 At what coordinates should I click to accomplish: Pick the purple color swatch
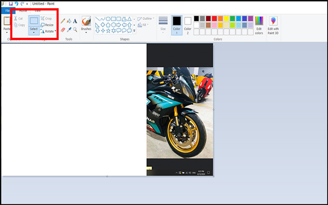[x=251, y=18]
